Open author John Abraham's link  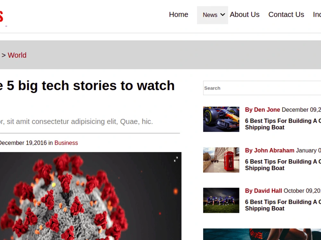[x=270, y=150]
